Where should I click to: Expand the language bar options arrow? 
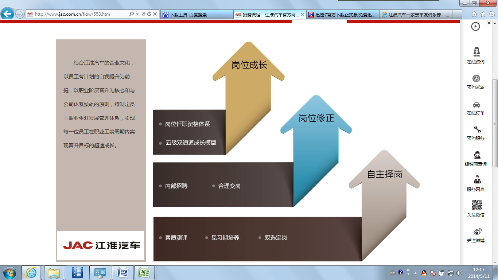pyautogui.click(x=408, y=274)
